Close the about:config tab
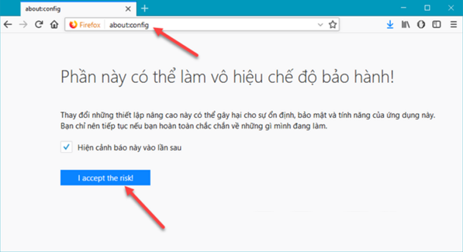 pos(128,9)
